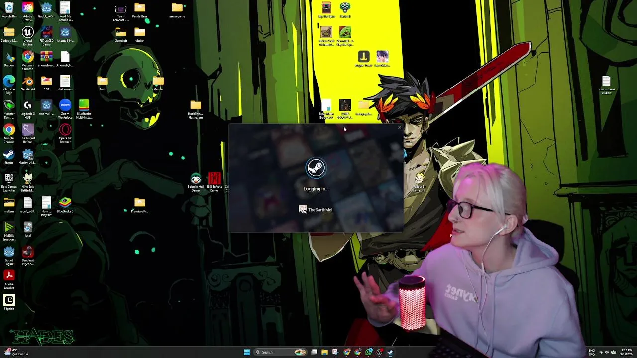The height and width of the screenshot is (358, 637).
Task: Open Adobe Creative Cloud desktop shortcut
Action: pyautogui.click(x=28, y=10)
